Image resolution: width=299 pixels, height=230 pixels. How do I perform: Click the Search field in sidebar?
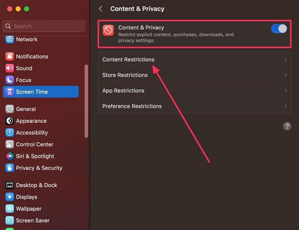pos(44,26)
